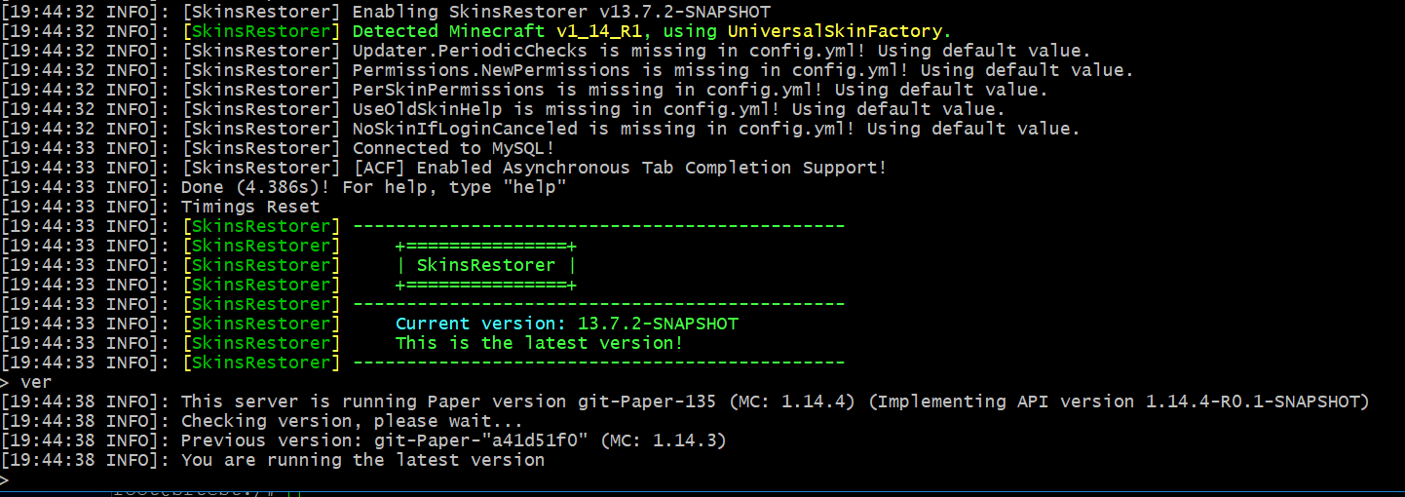Screen dimensions: 1405x497
Task: Click the 'Connected to MySQL!' message
Action: 453,148
